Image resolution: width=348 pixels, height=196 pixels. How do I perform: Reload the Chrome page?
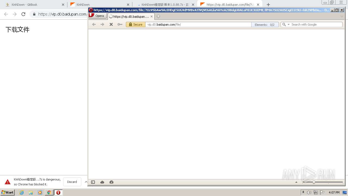(23, 14)
